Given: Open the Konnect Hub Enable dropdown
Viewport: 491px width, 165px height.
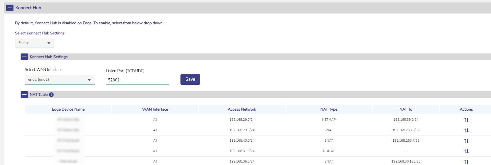Looking at the screenshot, I should [34, 43].
